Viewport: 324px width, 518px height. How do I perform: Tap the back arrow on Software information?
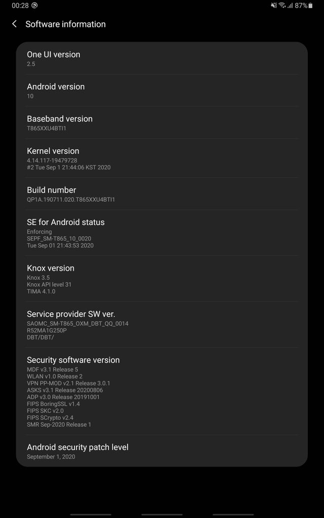14,24
